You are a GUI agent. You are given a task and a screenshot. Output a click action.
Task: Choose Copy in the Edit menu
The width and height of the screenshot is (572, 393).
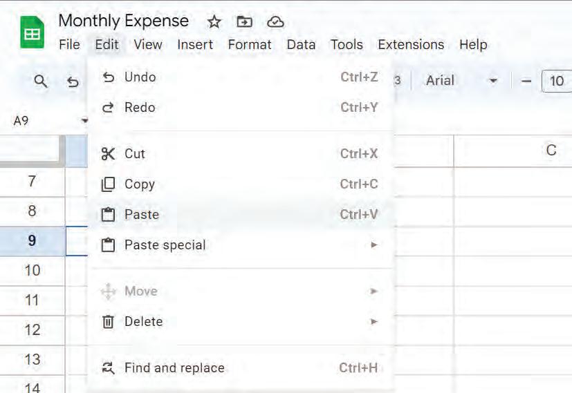point(139,184)
